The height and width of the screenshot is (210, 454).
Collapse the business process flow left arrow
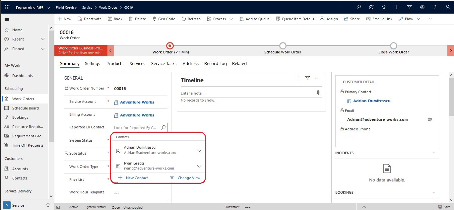point(111,50)
